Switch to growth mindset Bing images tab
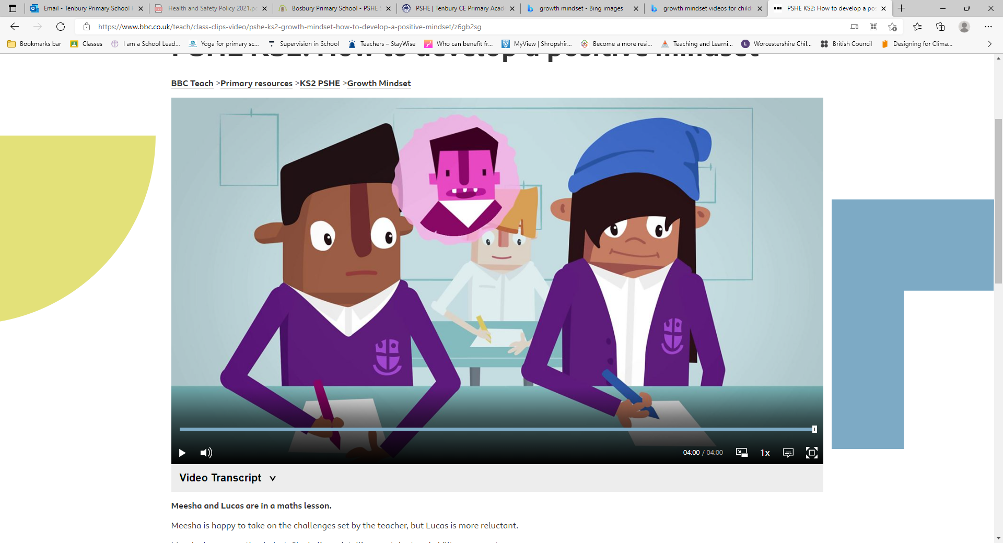 [581, 8]
